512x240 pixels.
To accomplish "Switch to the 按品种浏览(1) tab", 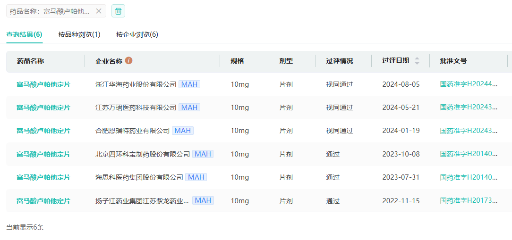I will click(x=79, y=34).
